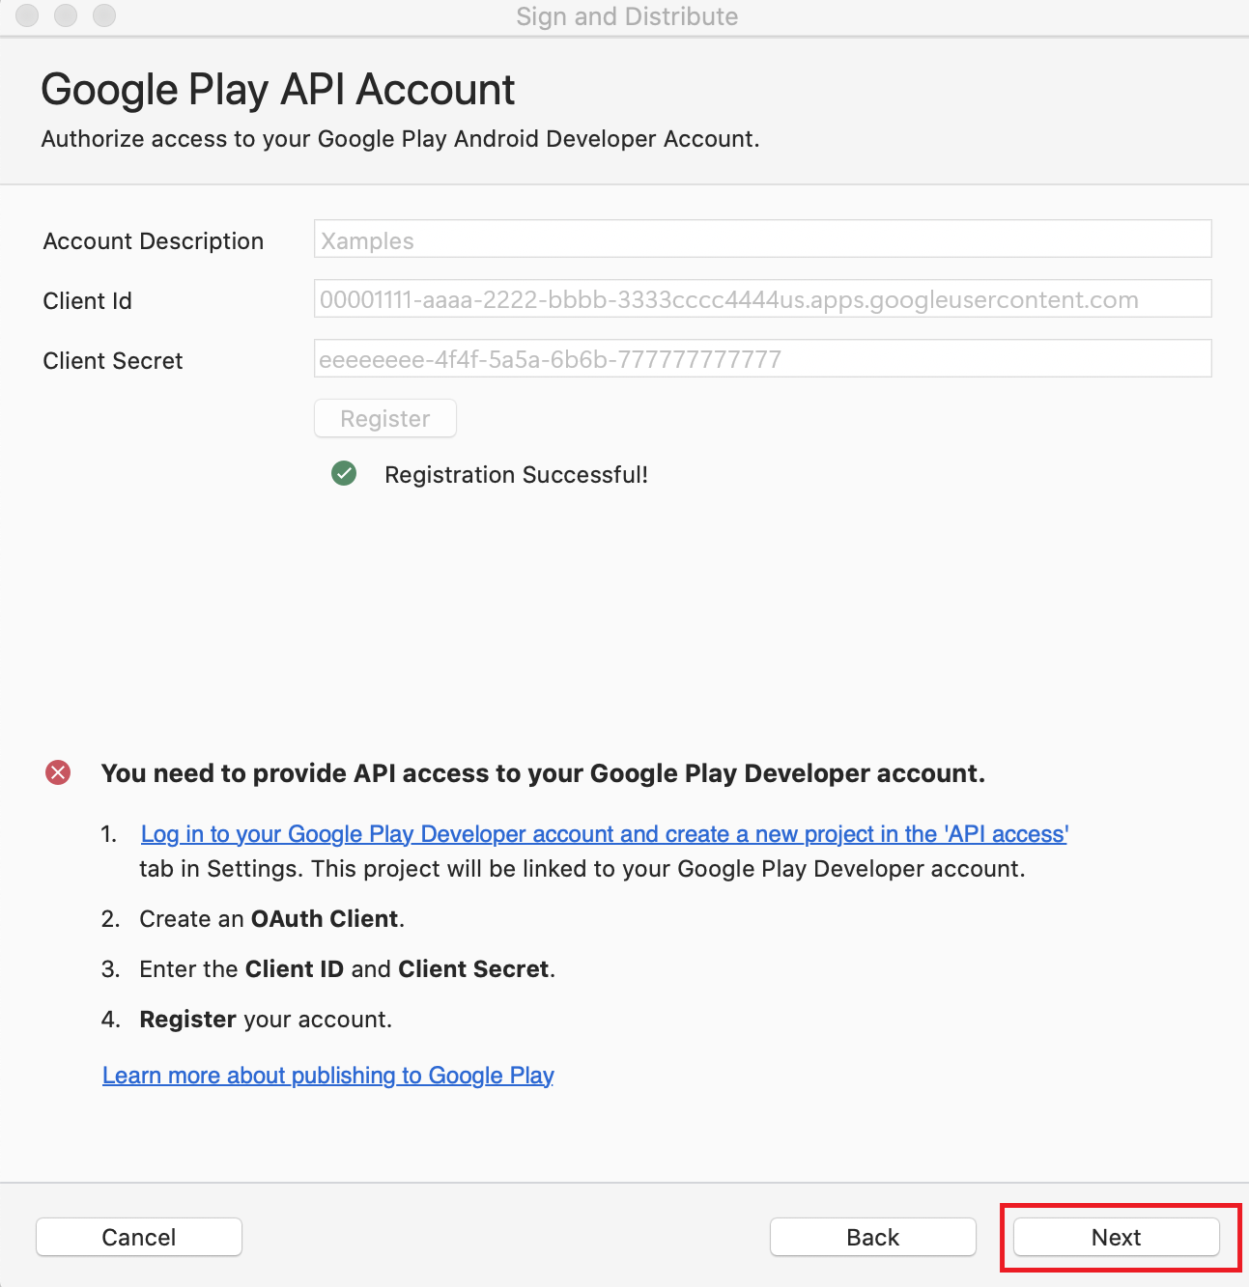Minimize the Sign and Distribute window
This screenshot has height=1287, width=1249.
click(66, 15)
